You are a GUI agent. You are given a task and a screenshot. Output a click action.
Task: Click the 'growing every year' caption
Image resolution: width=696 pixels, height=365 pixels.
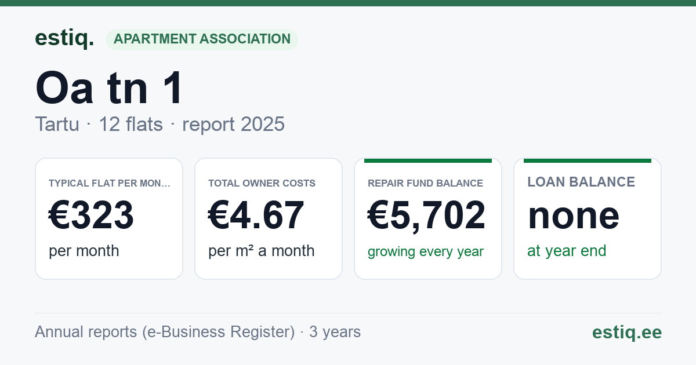(x=426, y=252)
